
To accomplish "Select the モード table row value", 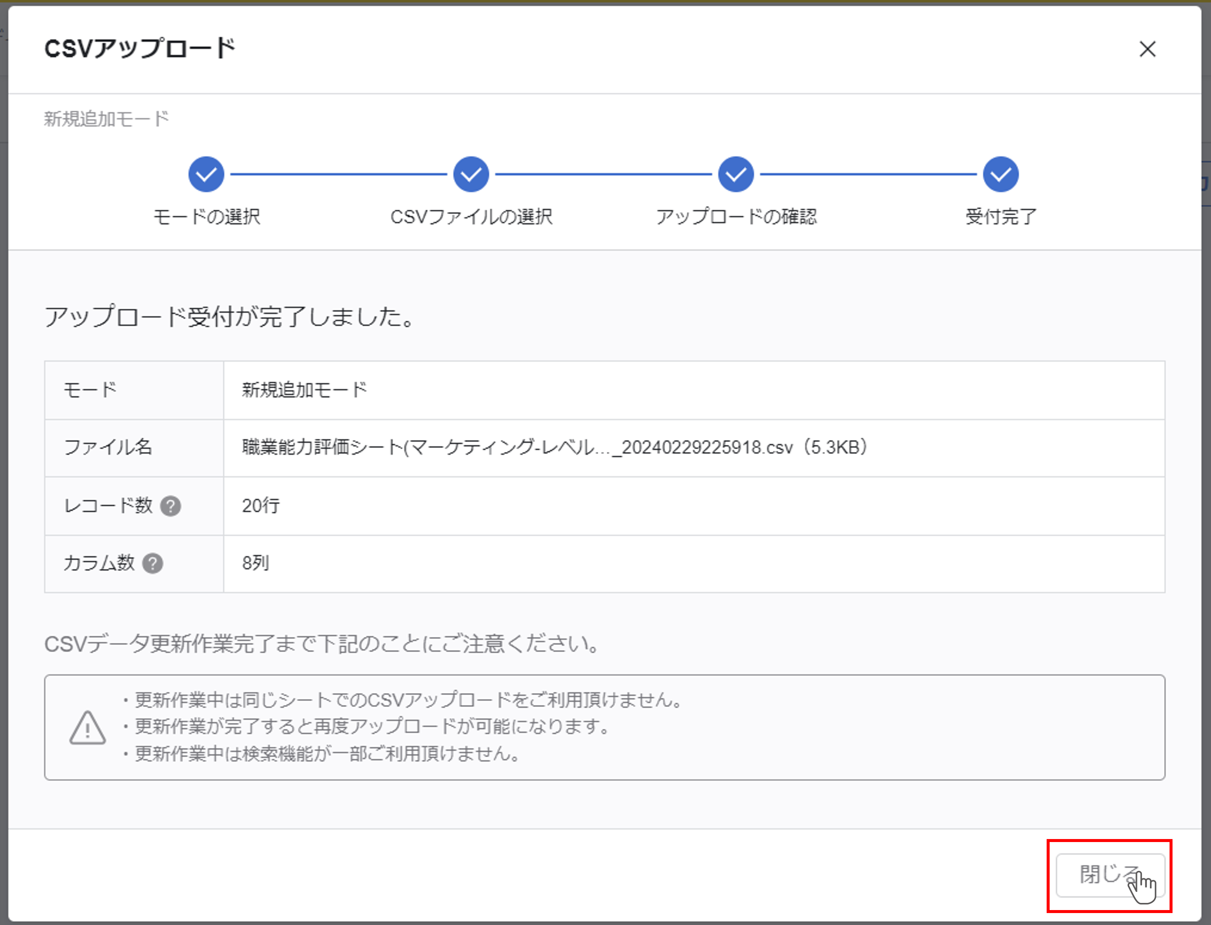I will [x=304, y=390].
